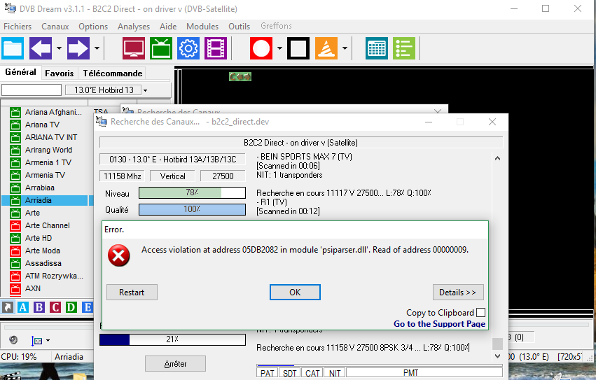Click the Qualité signal quality bar

[192, 209]
